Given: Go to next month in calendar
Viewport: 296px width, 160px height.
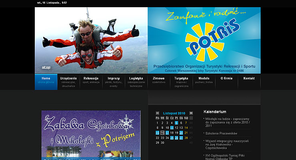Looking at the screenshot, I should click(191, 113).
